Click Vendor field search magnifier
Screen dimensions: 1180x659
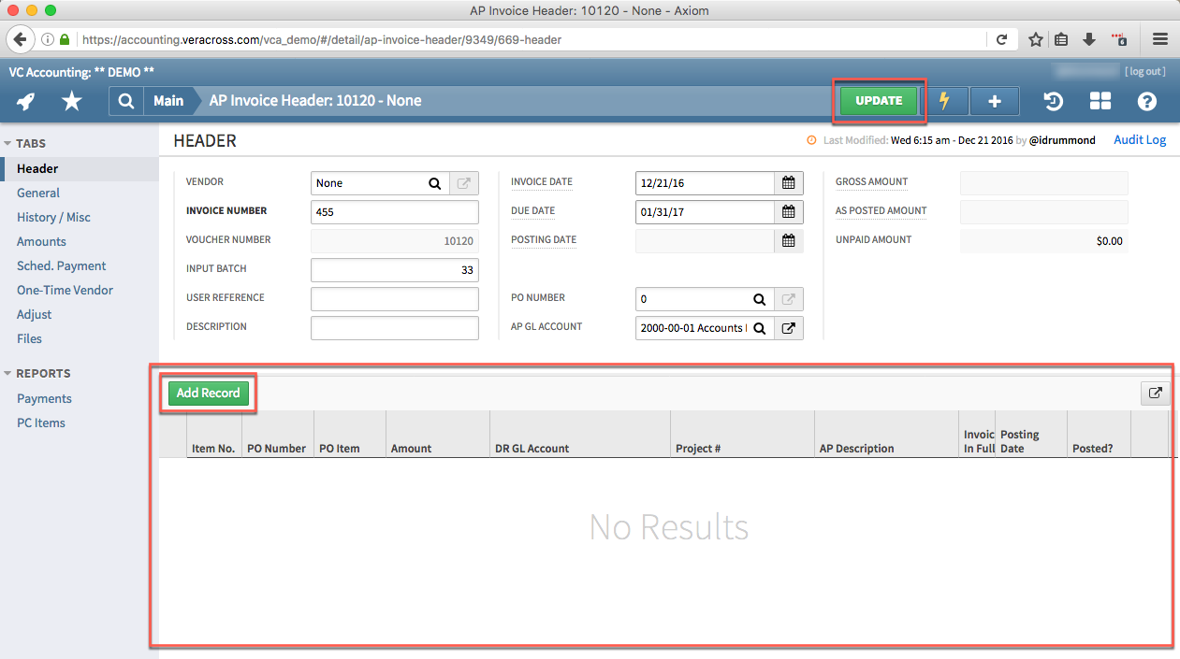[434, 183]
